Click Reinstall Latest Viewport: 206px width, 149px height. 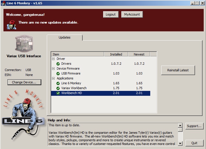(178, 70)
